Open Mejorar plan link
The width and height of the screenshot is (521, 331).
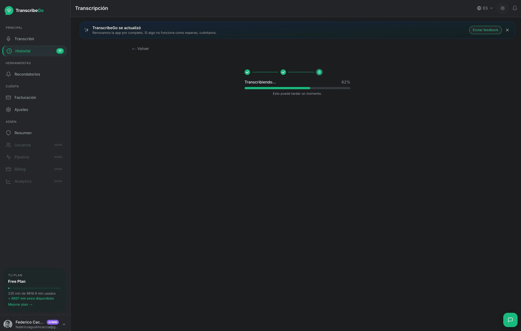tap(20, 304)
